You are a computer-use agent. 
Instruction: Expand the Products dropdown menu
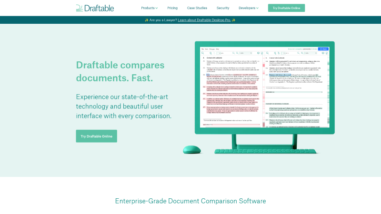[149, 8]
